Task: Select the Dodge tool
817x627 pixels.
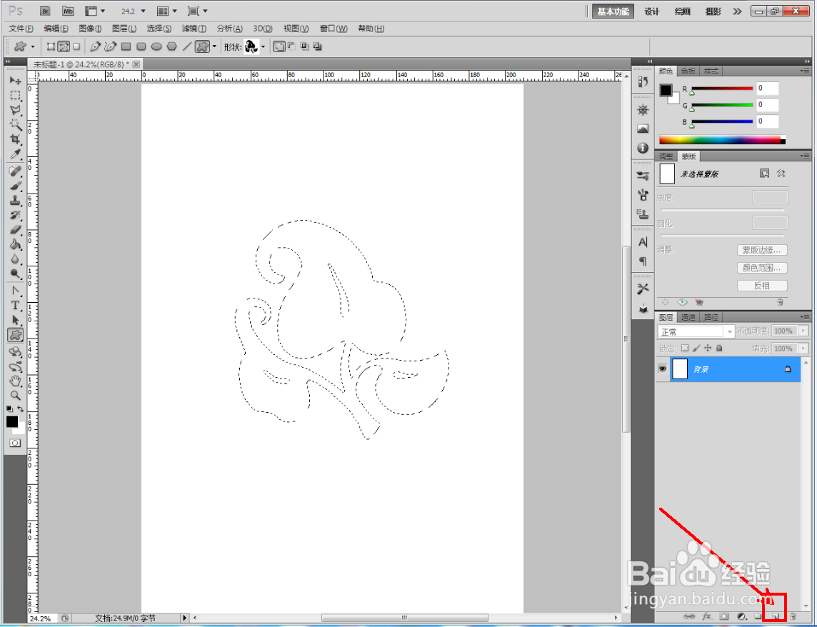Action: click(15, 274)
